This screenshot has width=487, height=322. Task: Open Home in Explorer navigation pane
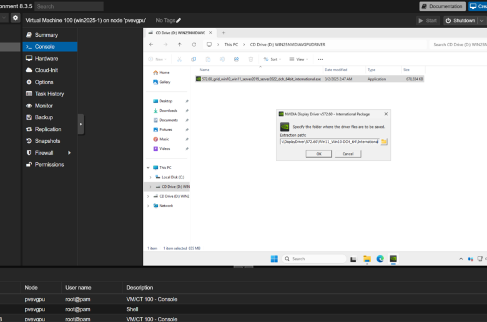tap(162, 72)
